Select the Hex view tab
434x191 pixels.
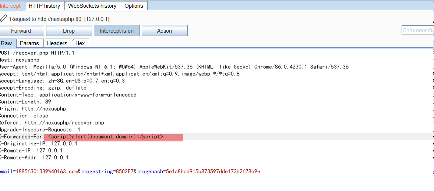coord(80,43)
